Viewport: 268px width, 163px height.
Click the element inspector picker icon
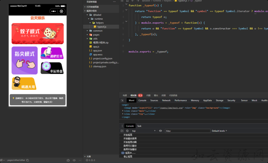pyautogui.click(x=122, y=100)
